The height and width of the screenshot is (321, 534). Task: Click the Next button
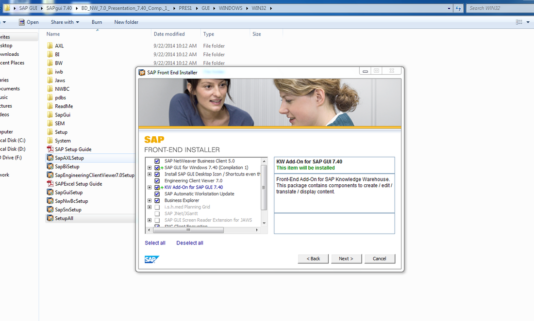tap(346, 259)
